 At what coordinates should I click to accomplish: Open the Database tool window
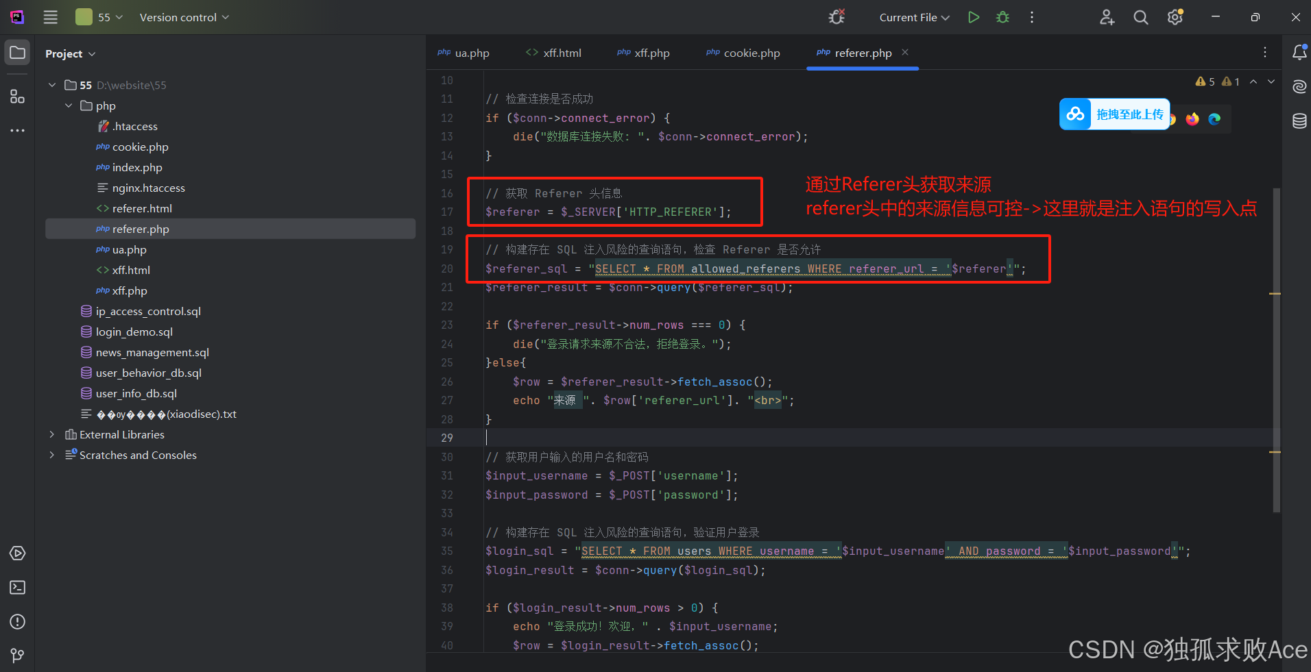(1299, 121)
